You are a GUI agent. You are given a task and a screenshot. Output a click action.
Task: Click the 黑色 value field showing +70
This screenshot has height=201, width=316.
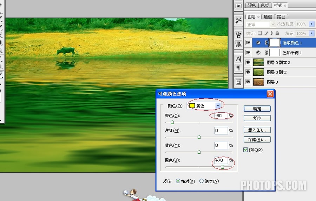(x=221, y=160)
